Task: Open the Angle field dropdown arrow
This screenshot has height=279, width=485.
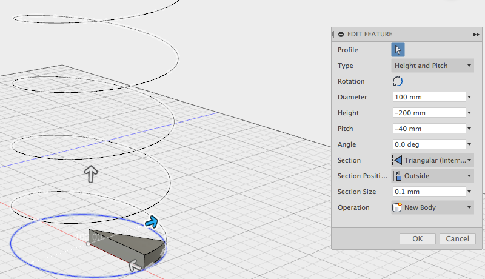Action: click(x=469, y=144)
